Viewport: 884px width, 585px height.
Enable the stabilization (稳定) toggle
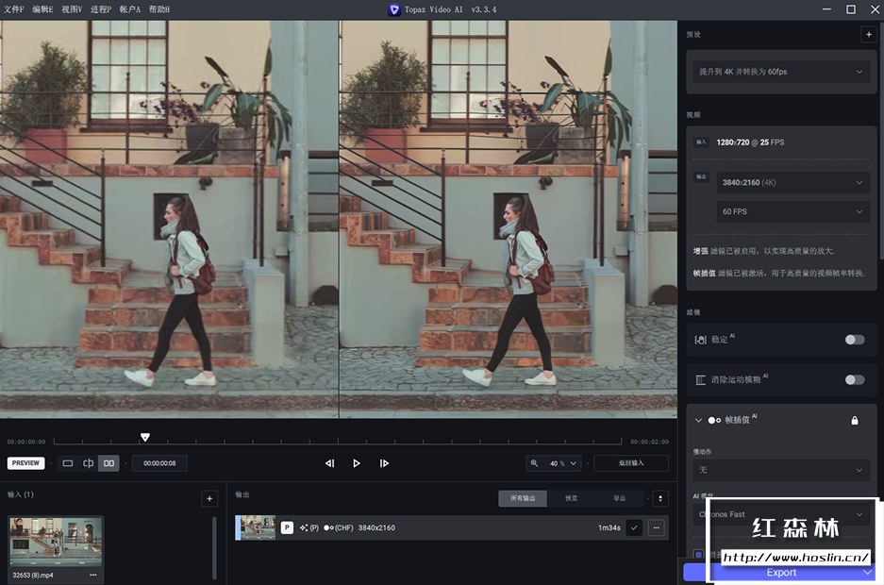pyautogui.click(x=854, y=340)
